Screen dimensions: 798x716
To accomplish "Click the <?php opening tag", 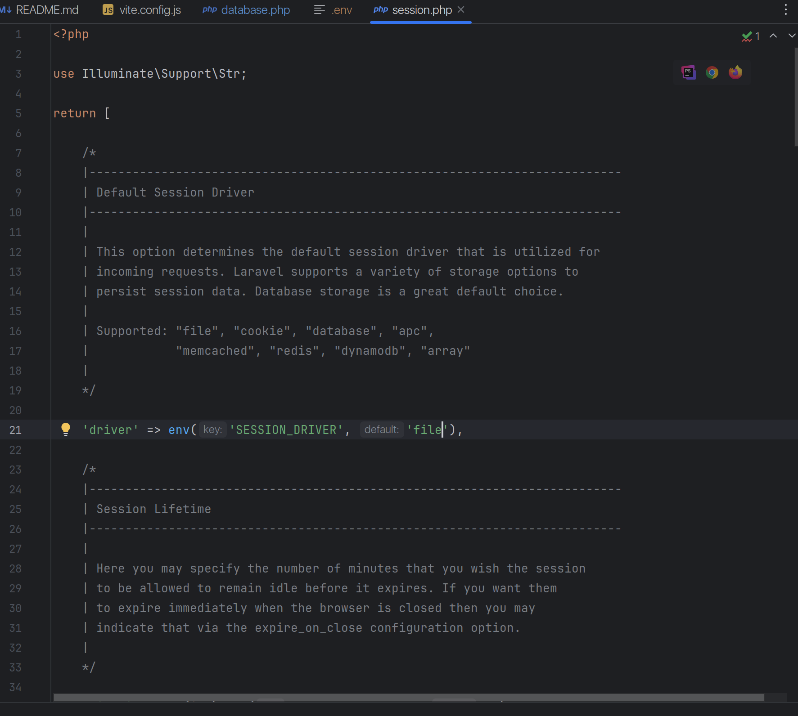I will [x=71, y=34].
